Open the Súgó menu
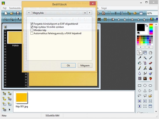The width and height of the screenshot is (159, 119). [104, 8]
